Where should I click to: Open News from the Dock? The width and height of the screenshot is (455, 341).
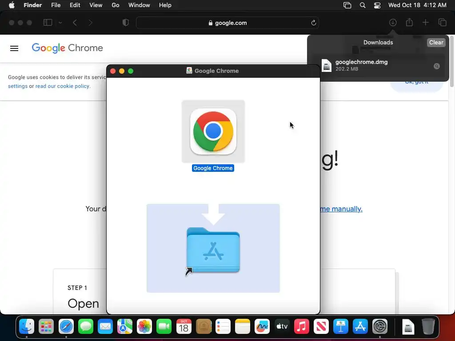tap(321, 327)
